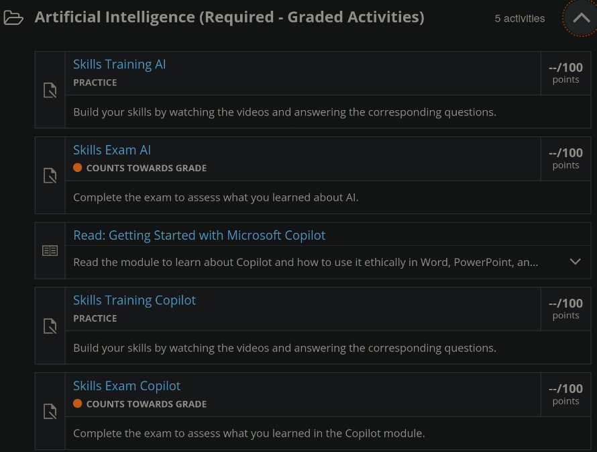Click the Skills Exam AI document icon
Viewport: 597px width, 452px height.
(50, 176)
